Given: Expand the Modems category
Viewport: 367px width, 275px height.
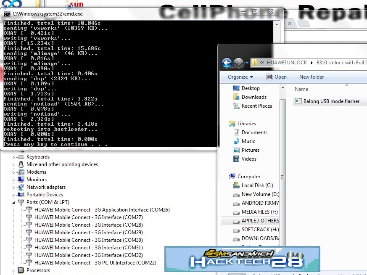Looking at the screenshot, I should point(13,172).
